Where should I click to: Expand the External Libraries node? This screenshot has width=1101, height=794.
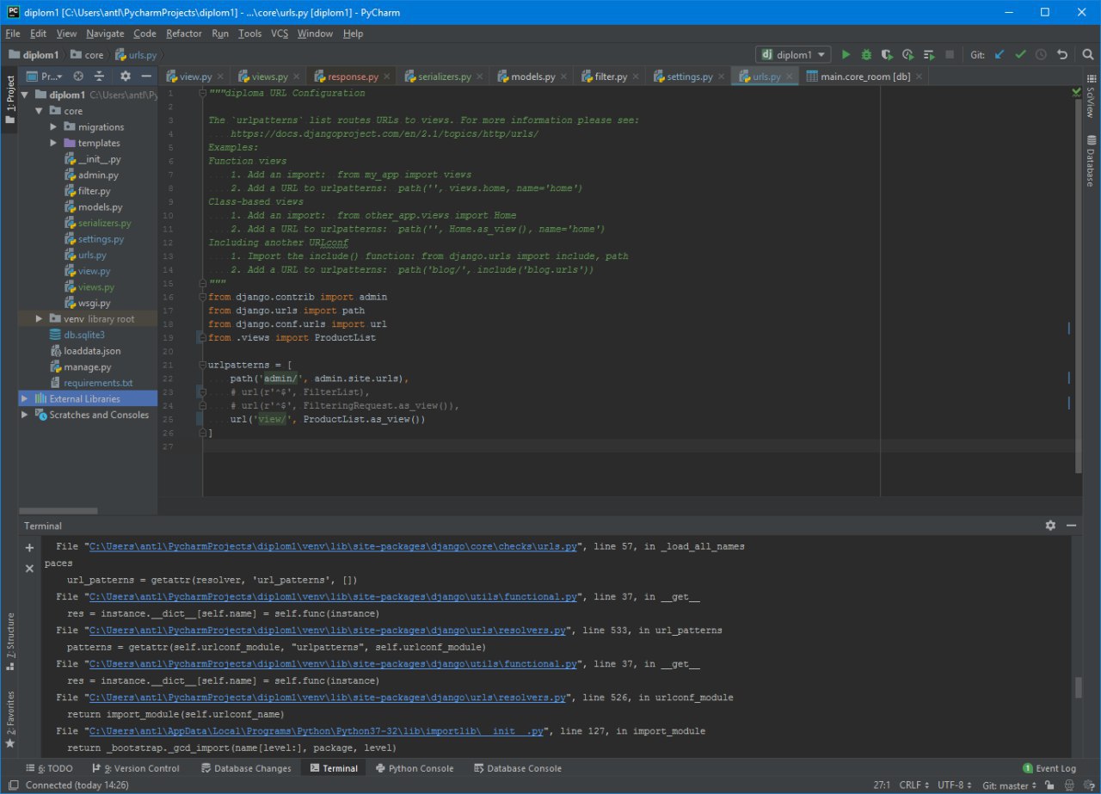[25, 399]
